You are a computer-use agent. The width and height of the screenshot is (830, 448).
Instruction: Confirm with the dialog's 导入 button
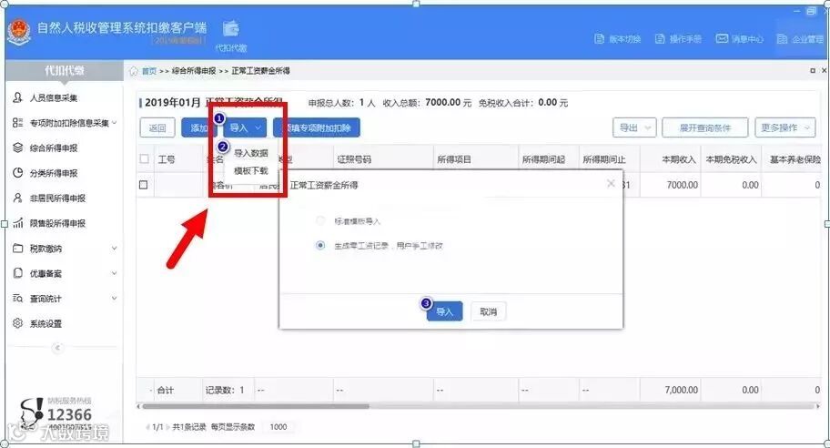pyautogui.click(x=445, y=311)
